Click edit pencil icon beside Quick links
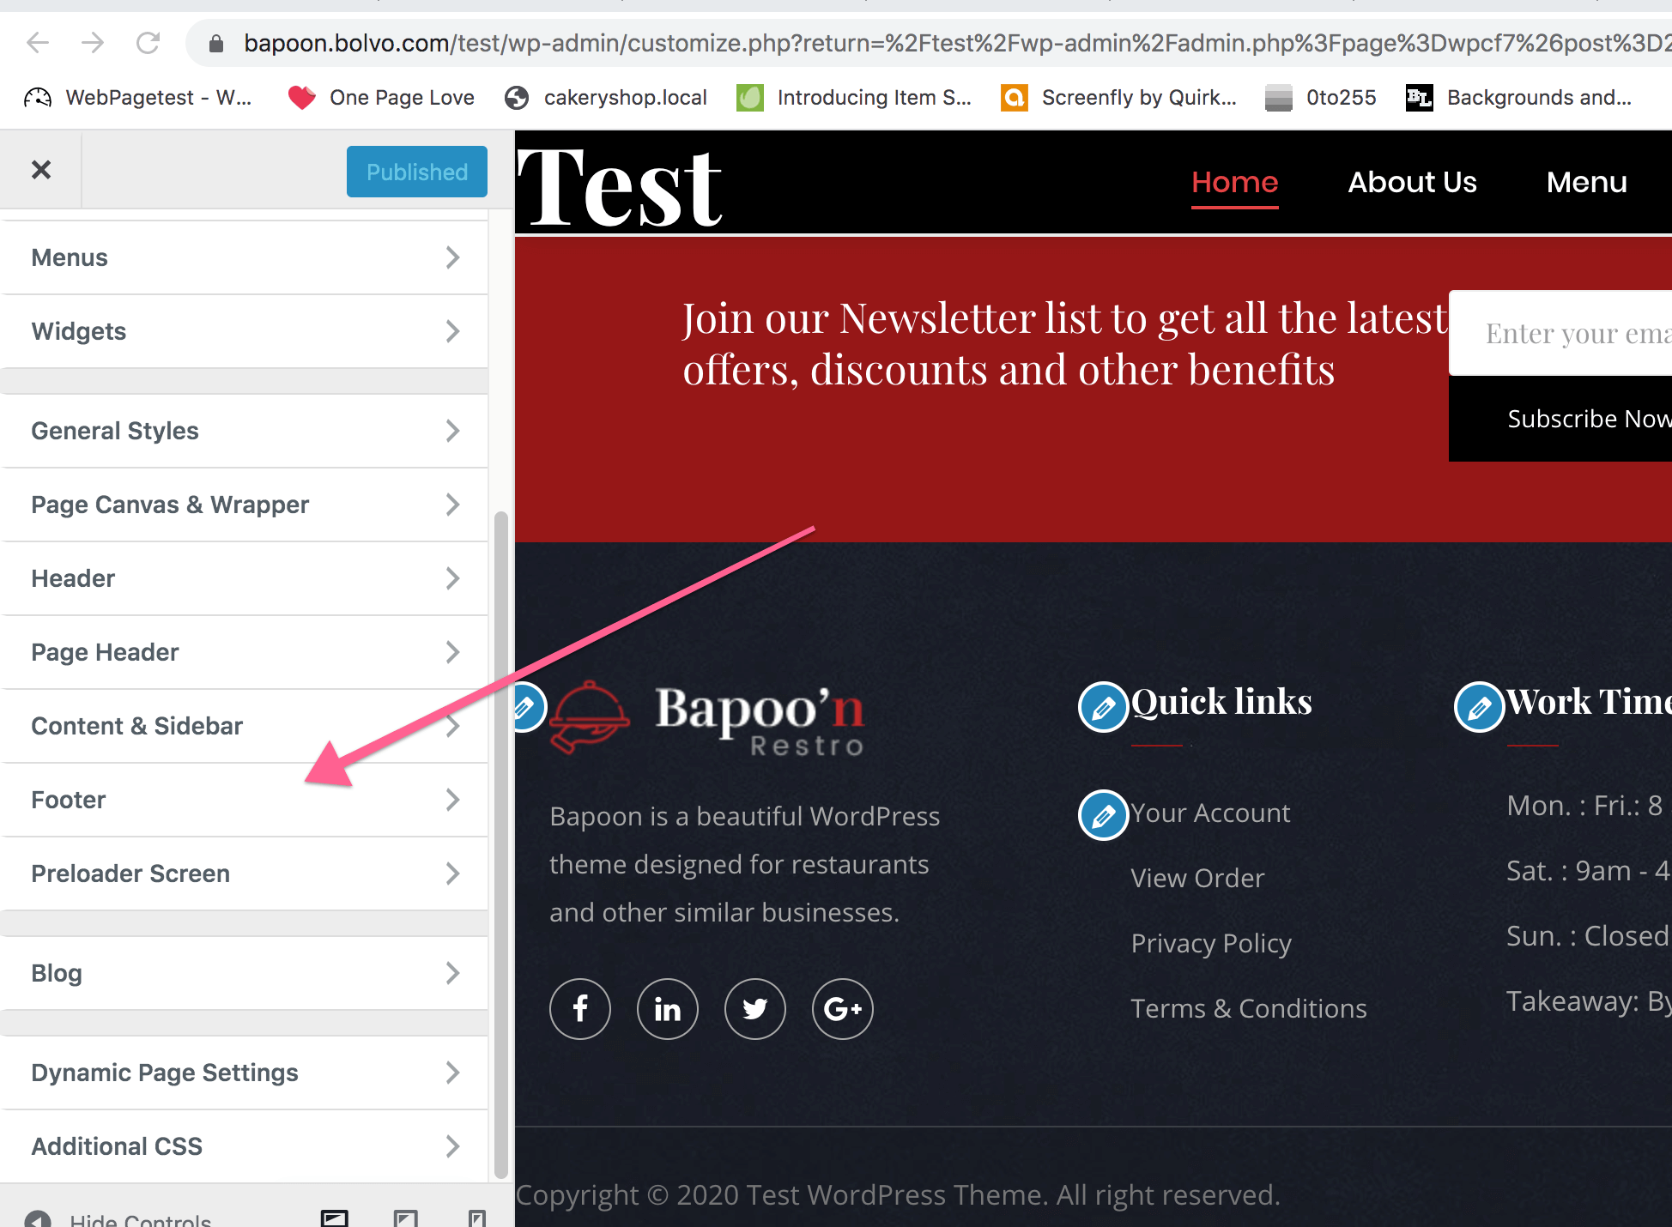The height and width of the screenshot is (1227, 1672). [x=1103, y=707]
